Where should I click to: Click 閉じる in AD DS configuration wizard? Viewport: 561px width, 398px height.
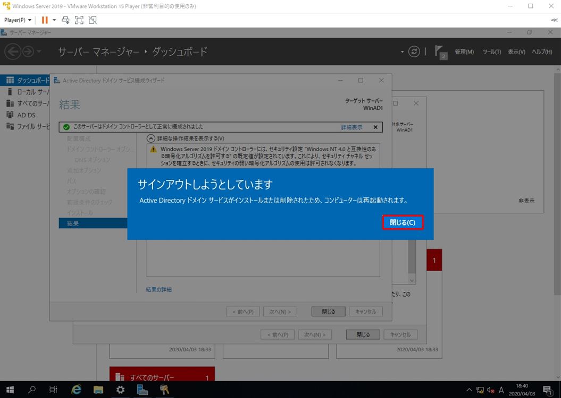click(x=328, y=312)
